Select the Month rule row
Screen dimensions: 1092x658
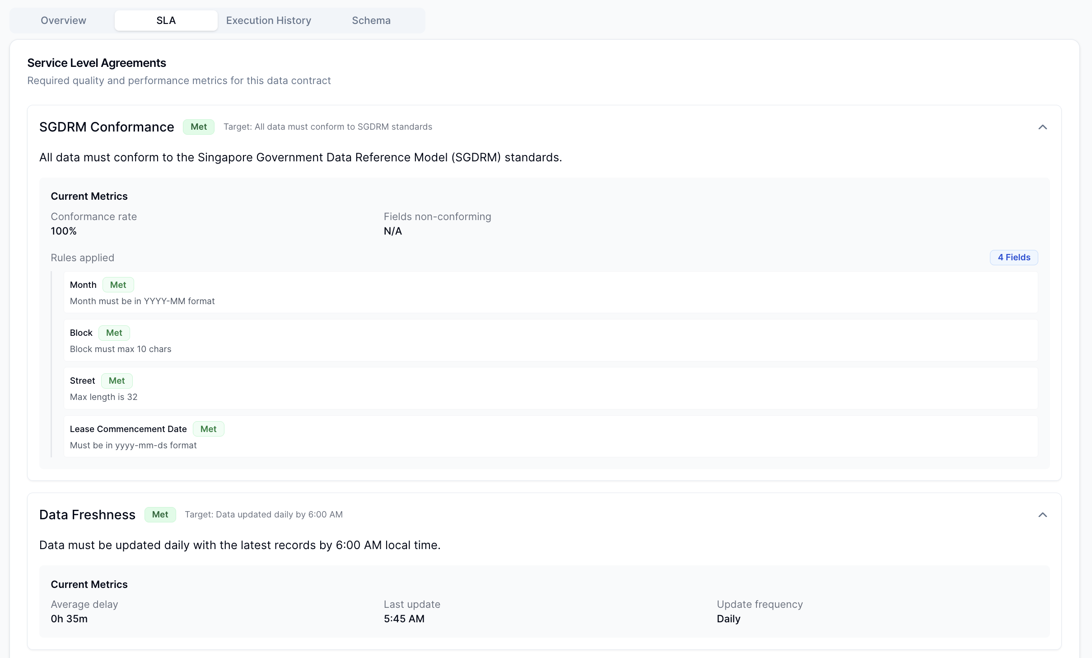550,292
